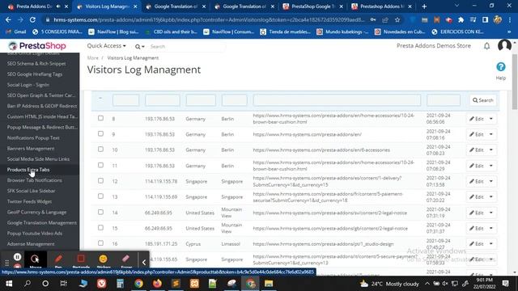
Task: Select the recorder Pen tool
Action: click(x=58, y=260)
